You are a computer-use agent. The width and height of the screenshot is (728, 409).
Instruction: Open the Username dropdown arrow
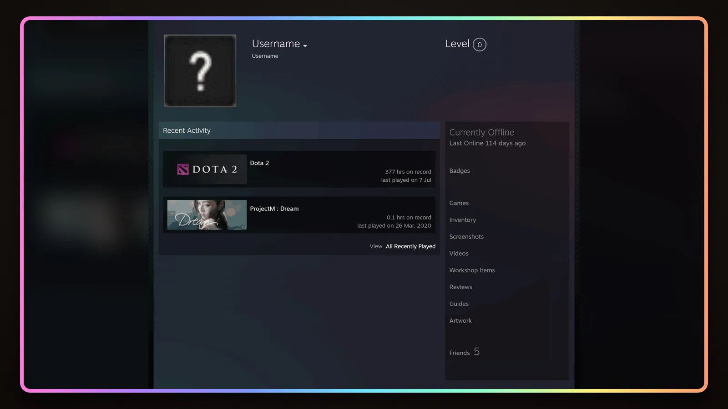click(305, 46)
